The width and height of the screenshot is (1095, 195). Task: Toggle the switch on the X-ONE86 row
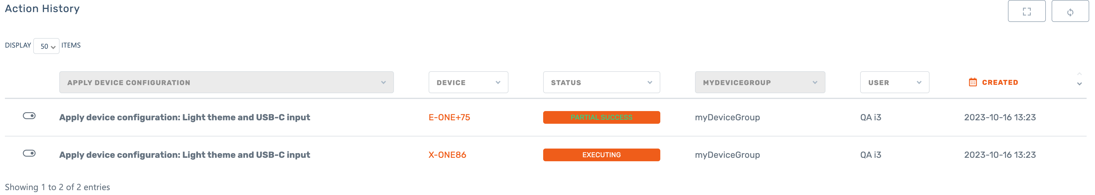coord(29,153)
